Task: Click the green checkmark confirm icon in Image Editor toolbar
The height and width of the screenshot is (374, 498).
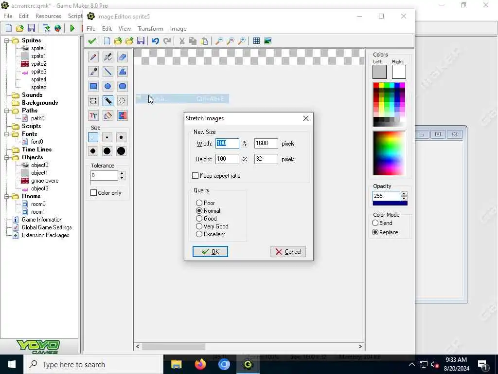Action: (92, 41)
